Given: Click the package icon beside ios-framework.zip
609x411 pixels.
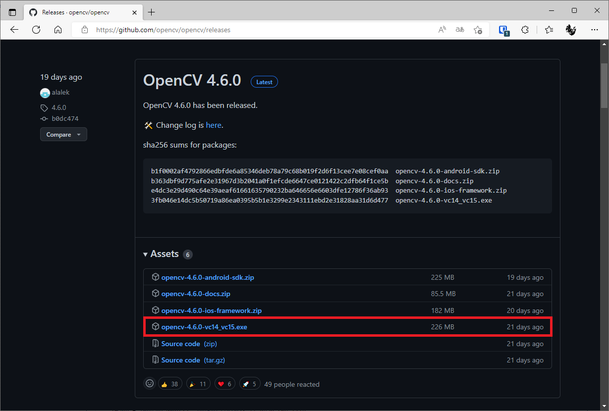Looking at the screenshot, I should coord(155,310).
